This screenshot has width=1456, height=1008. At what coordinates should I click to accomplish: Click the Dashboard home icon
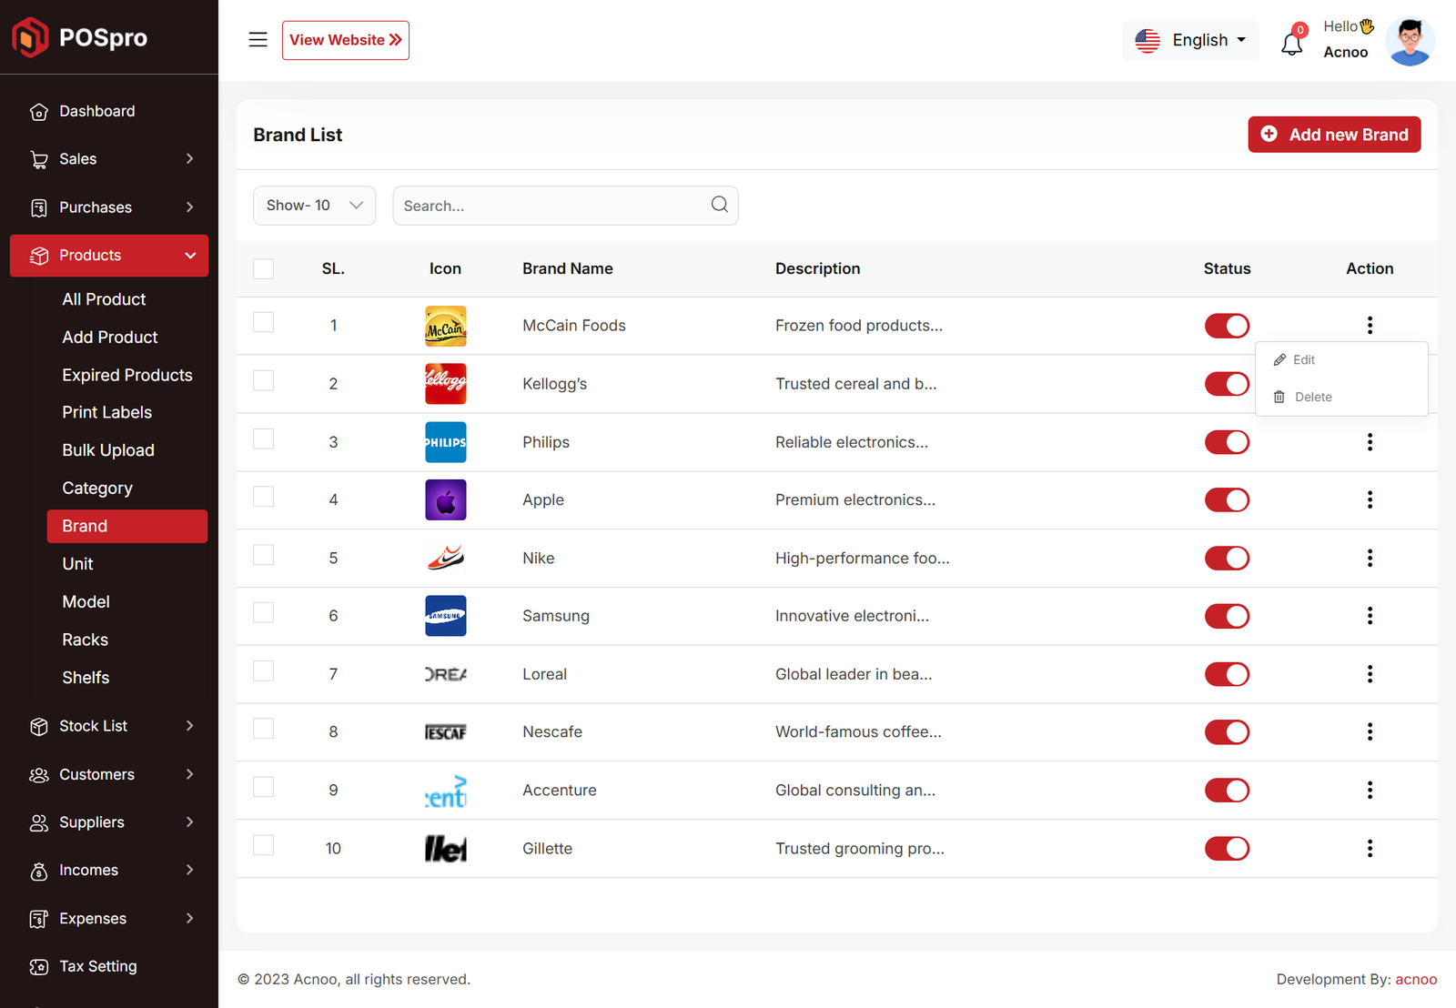pyautogui.click(x=39, y=112)
